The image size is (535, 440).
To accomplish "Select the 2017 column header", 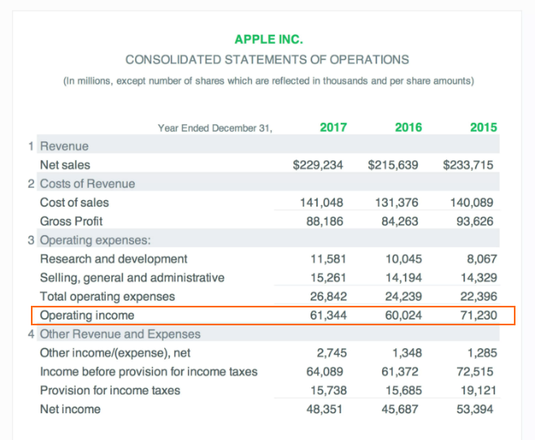I will coord(333,128).
